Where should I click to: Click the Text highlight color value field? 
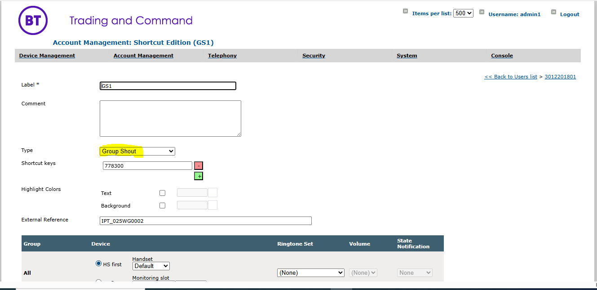pyautogui.click(x=192, y=193)
